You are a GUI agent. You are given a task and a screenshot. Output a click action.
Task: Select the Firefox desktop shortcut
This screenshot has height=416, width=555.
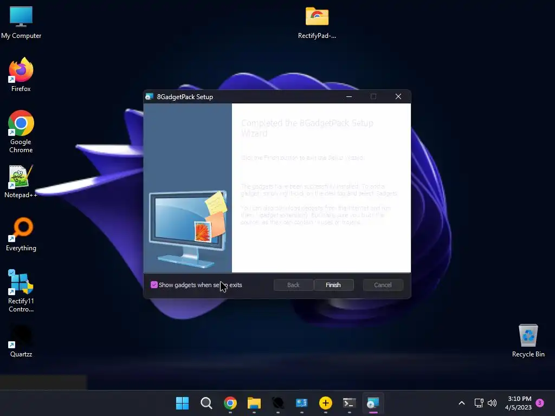21,75
